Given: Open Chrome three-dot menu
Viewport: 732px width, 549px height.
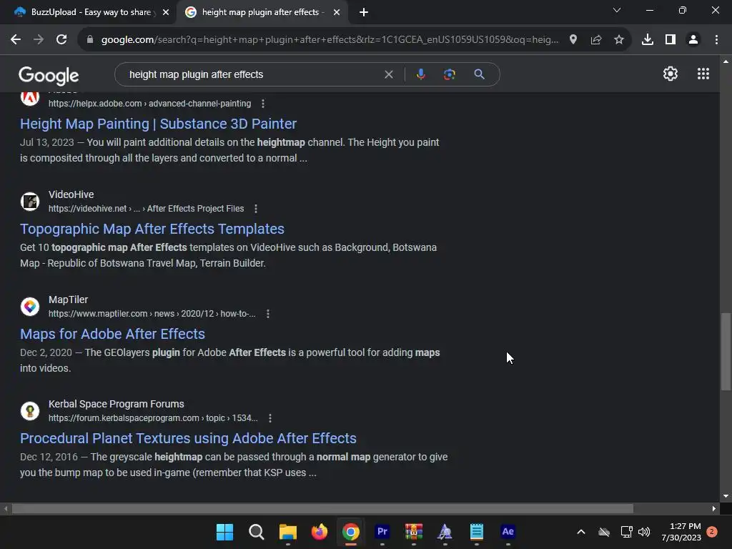Looking at the screenshot, I should point(716,40).
